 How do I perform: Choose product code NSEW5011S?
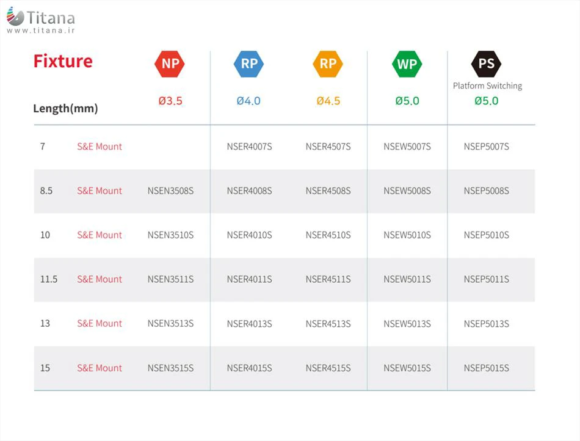(x=407, y=279)
